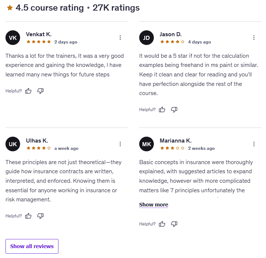Click the Show all reviews button
Screen dimensions: 266x258
32,246
